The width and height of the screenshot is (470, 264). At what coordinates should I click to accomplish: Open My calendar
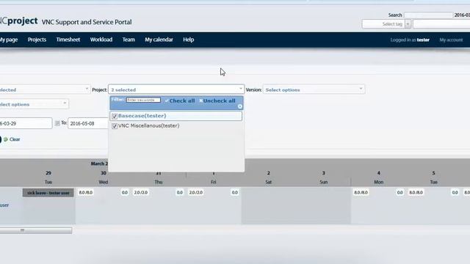[159, 40]
